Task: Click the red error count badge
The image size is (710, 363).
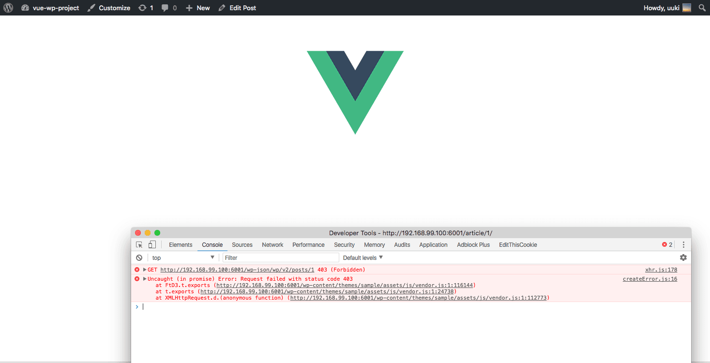Action: (x=667, y=245)
